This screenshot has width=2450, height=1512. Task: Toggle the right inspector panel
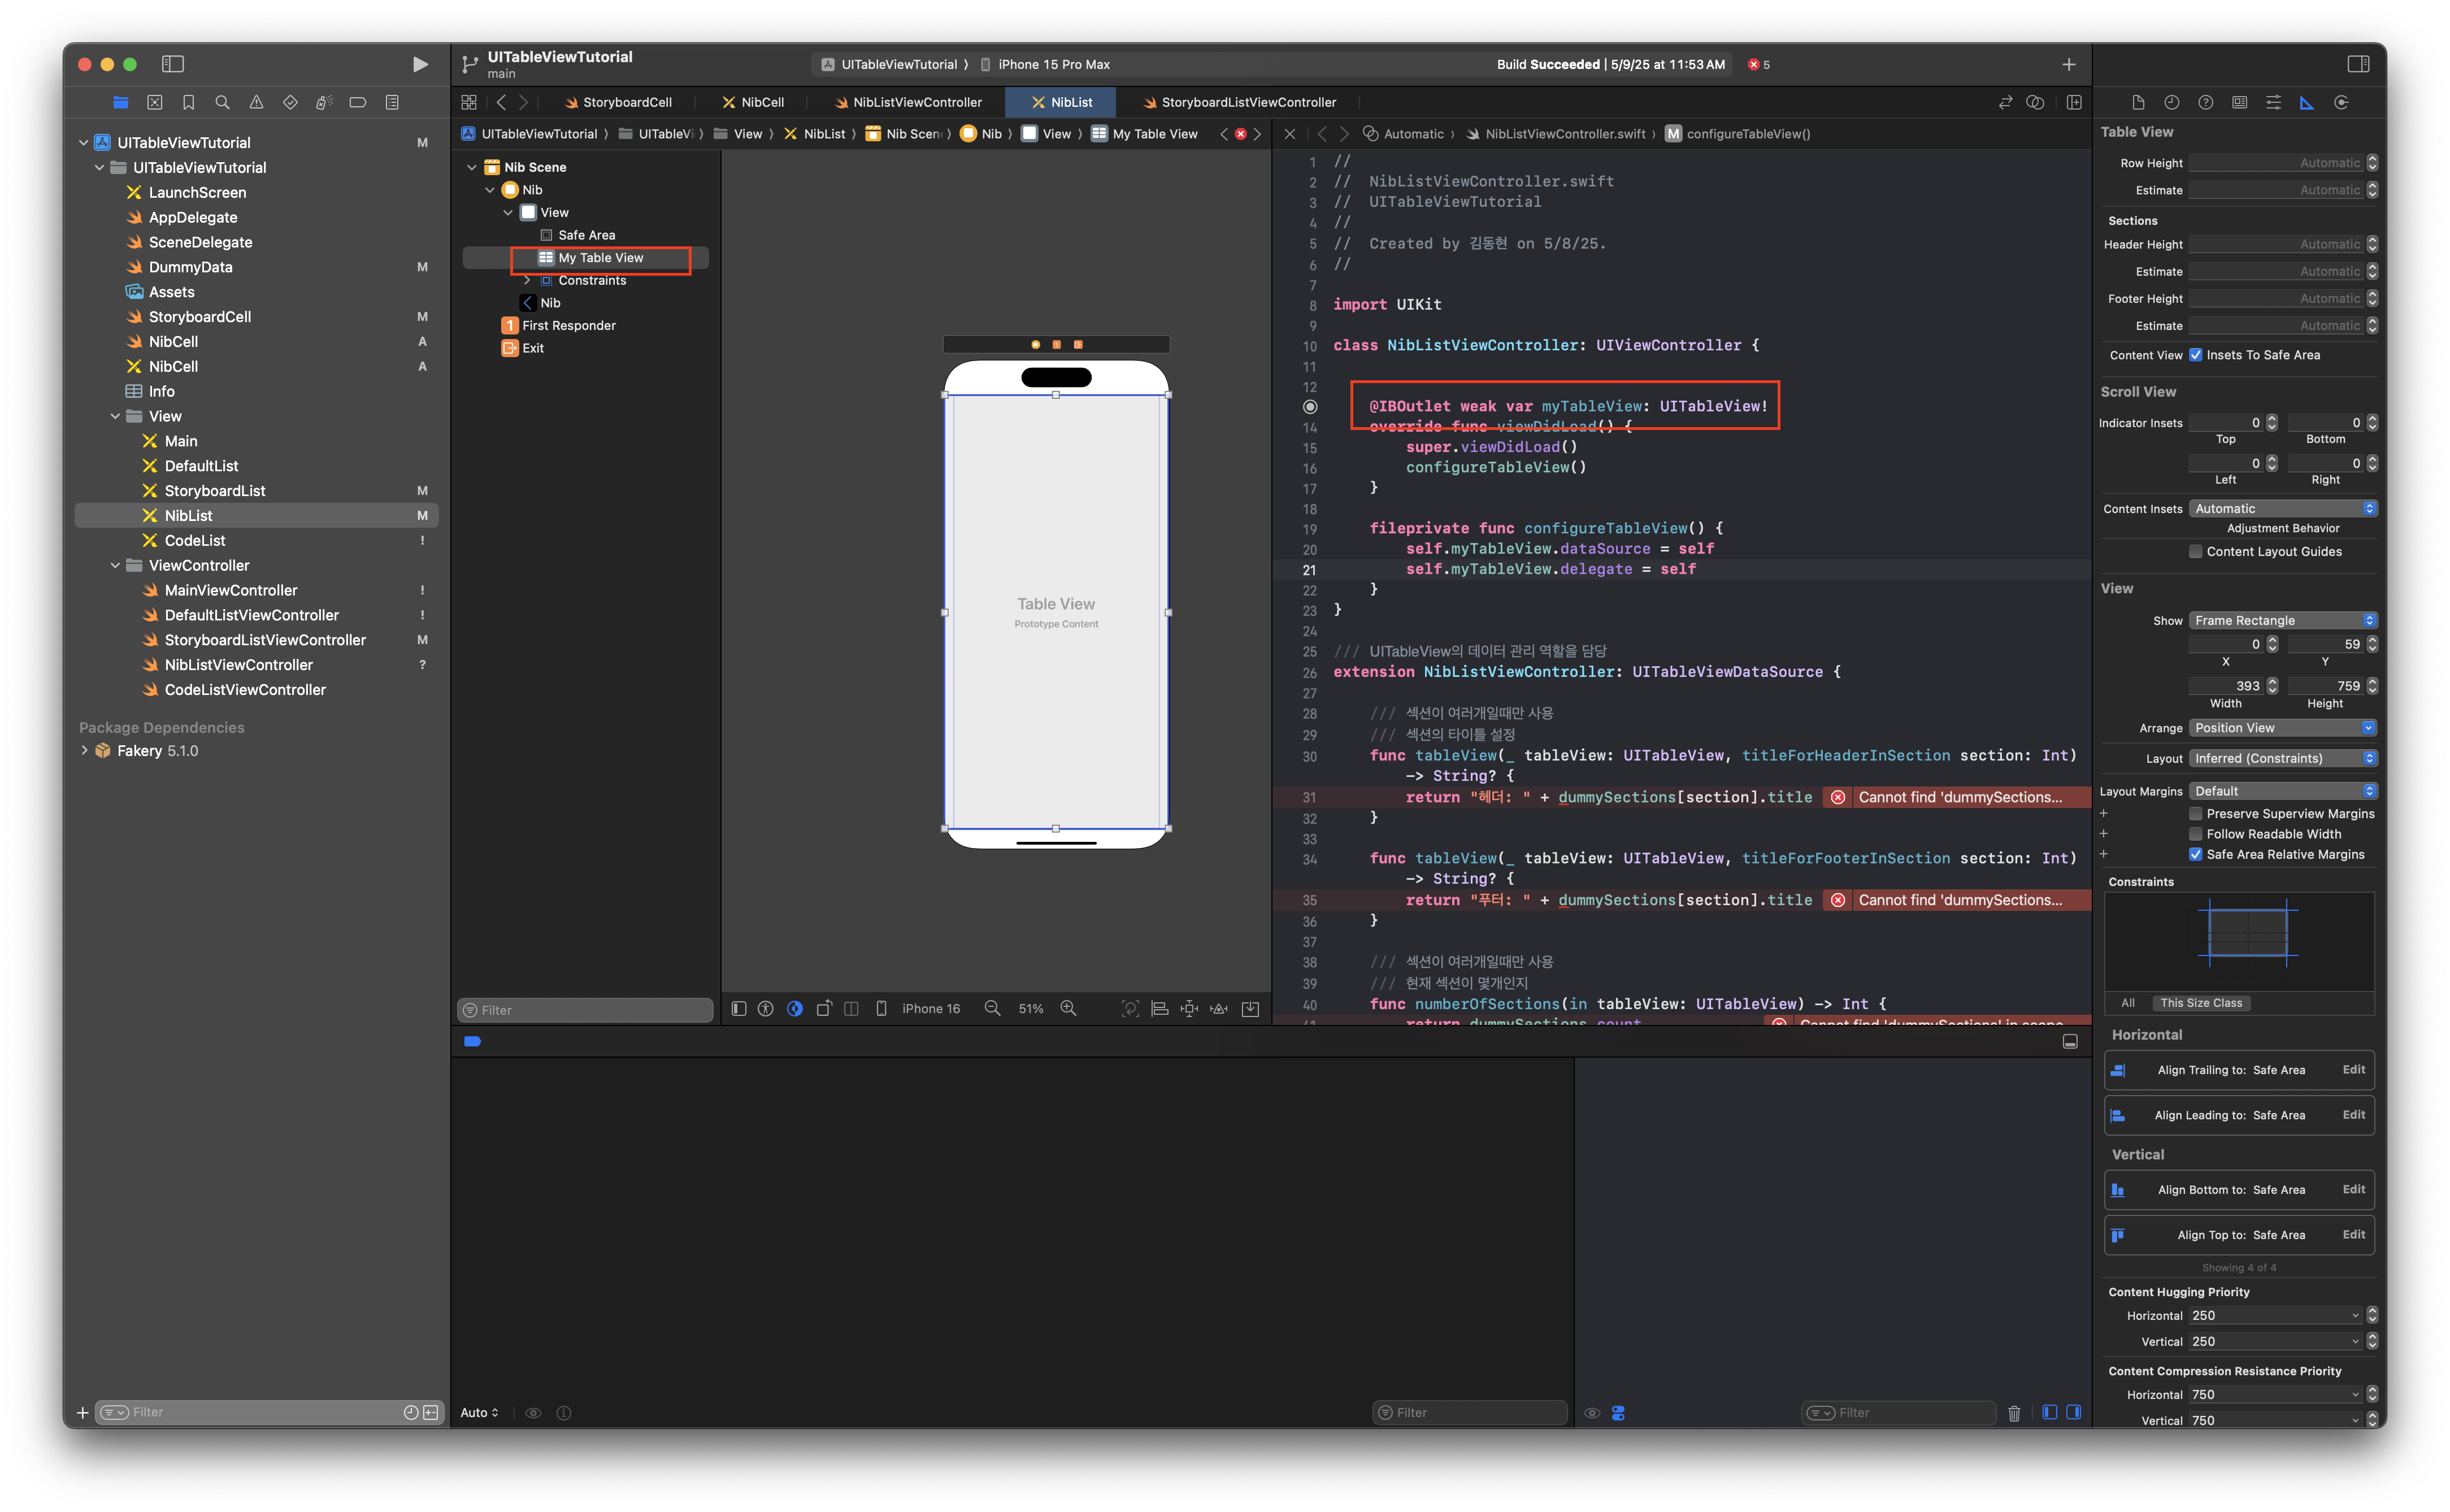2358,64
